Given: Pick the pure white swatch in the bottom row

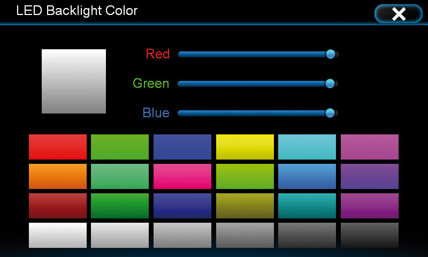Looking at the screenshot, I should click(58, 235).
